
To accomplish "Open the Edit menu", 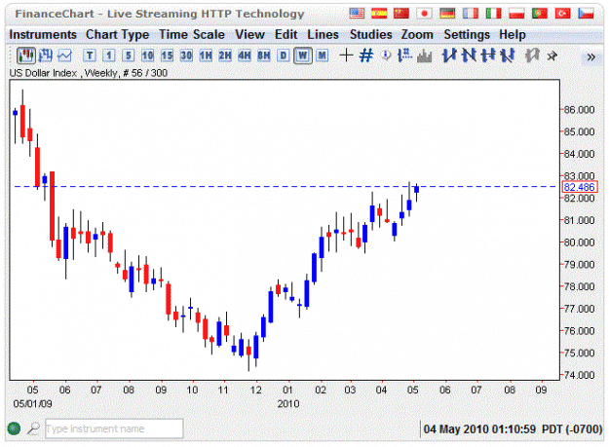I will coord(285,34).
